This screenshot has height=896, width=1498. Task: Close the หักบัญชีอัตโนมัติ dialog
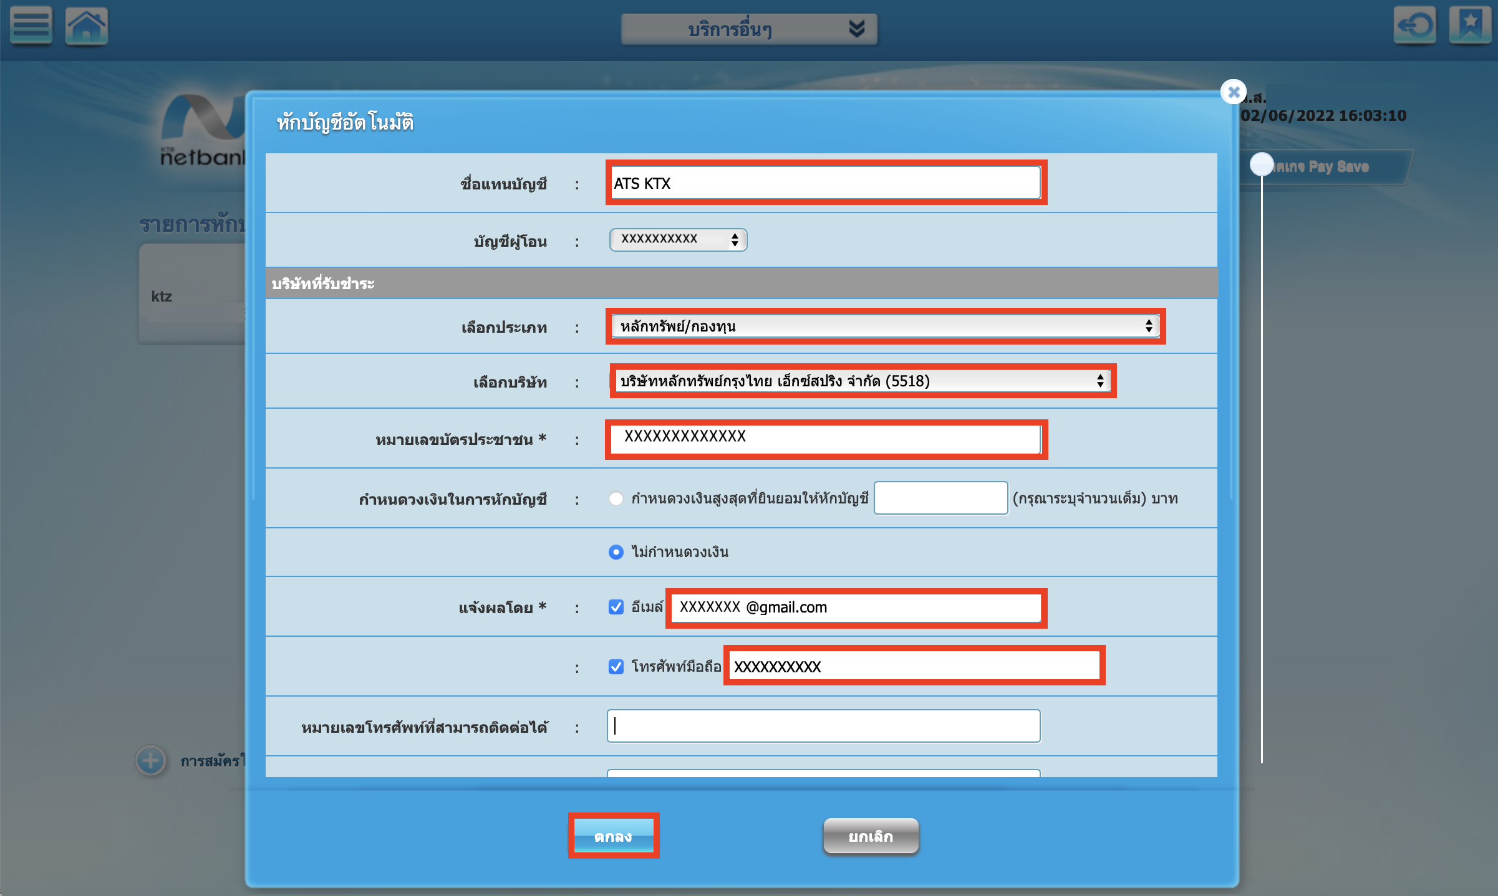pyautogui.click(x=1233, y=92)
